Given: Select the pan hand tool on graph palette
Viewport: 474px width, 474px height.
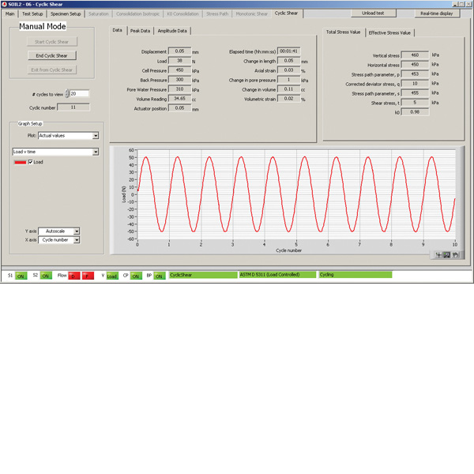Looking at the screenshot, I should click(x=455, y=255).
